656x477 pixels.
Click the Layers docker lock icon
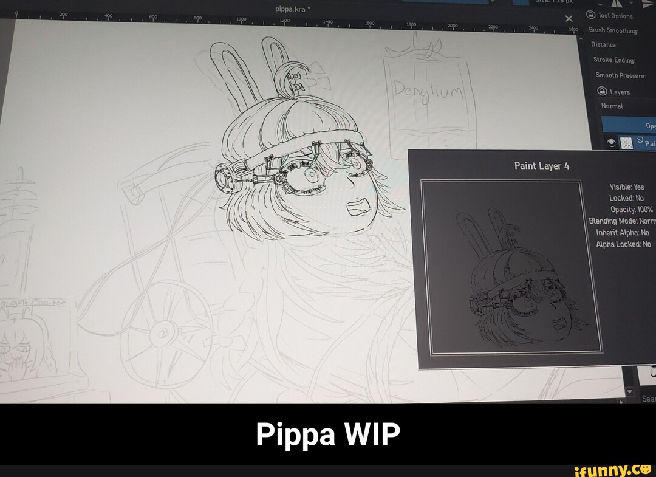(602, 91)
